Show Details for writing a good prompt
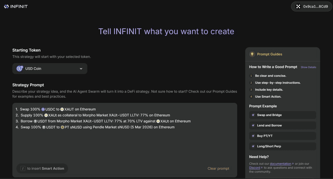 point(308,67)
